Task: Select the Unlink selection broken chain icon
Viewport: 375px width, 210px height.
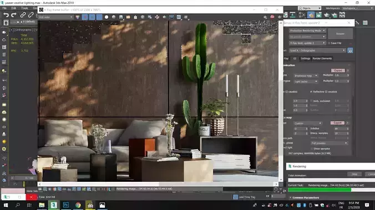Action: click(x=31, y=15)
